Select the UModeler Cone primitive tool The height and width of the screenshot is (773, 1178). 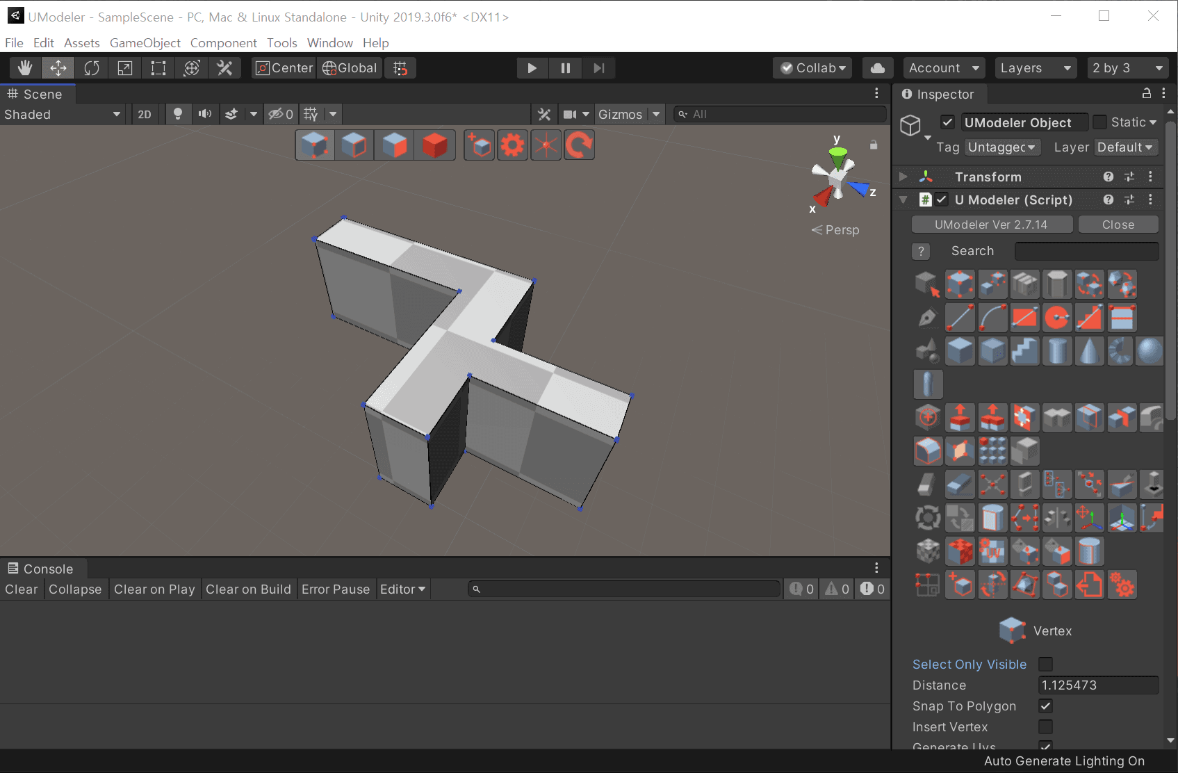pyautogui.click(x=1090, y=351)
